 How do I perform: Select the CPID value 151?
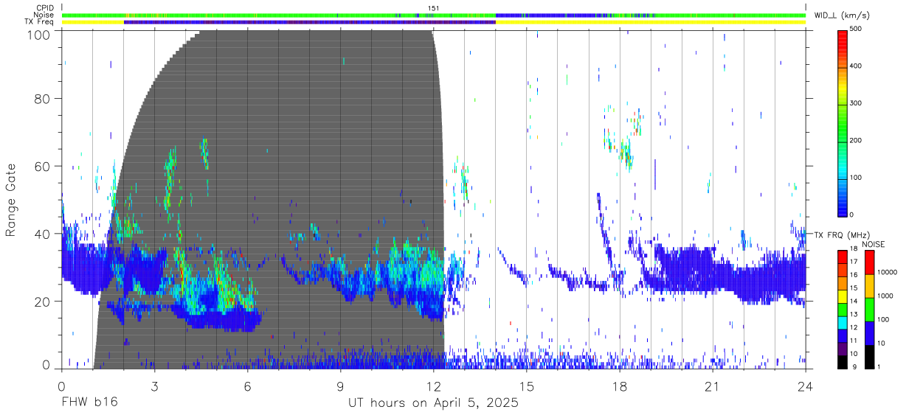coord(434,8)
